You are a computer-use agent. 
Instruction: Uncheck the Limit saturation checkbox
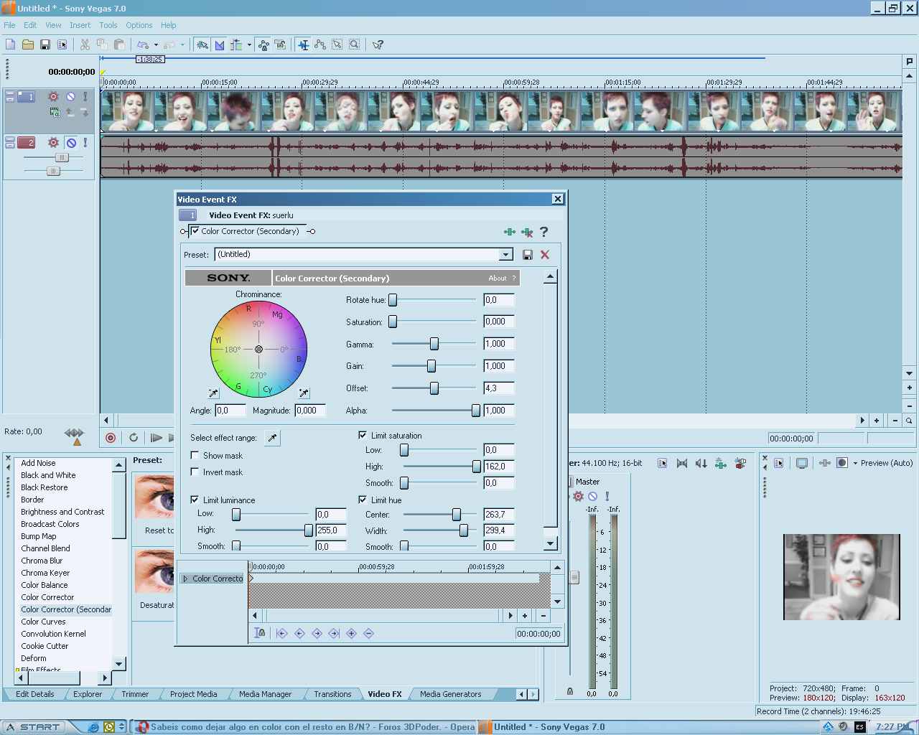tap(363, 435)
